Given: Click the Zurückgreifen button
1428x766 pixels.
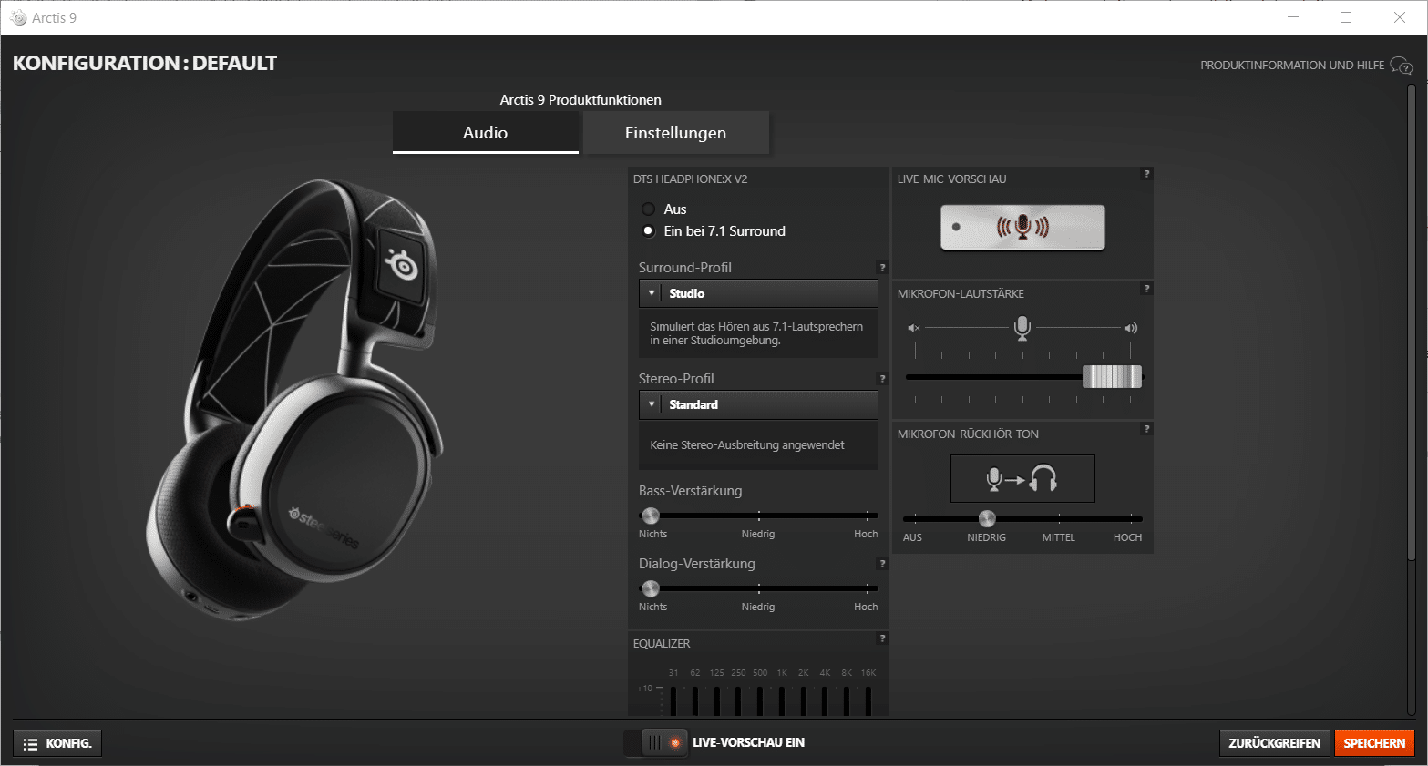Looking at the screenshot, I should coord(1274,743).
